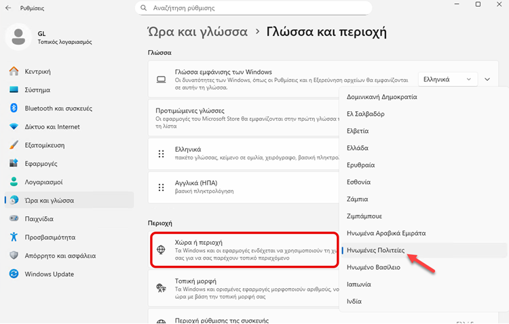Grab the drag handle beside Αγγλικά (ΗΠΑ)

(162, 188)
